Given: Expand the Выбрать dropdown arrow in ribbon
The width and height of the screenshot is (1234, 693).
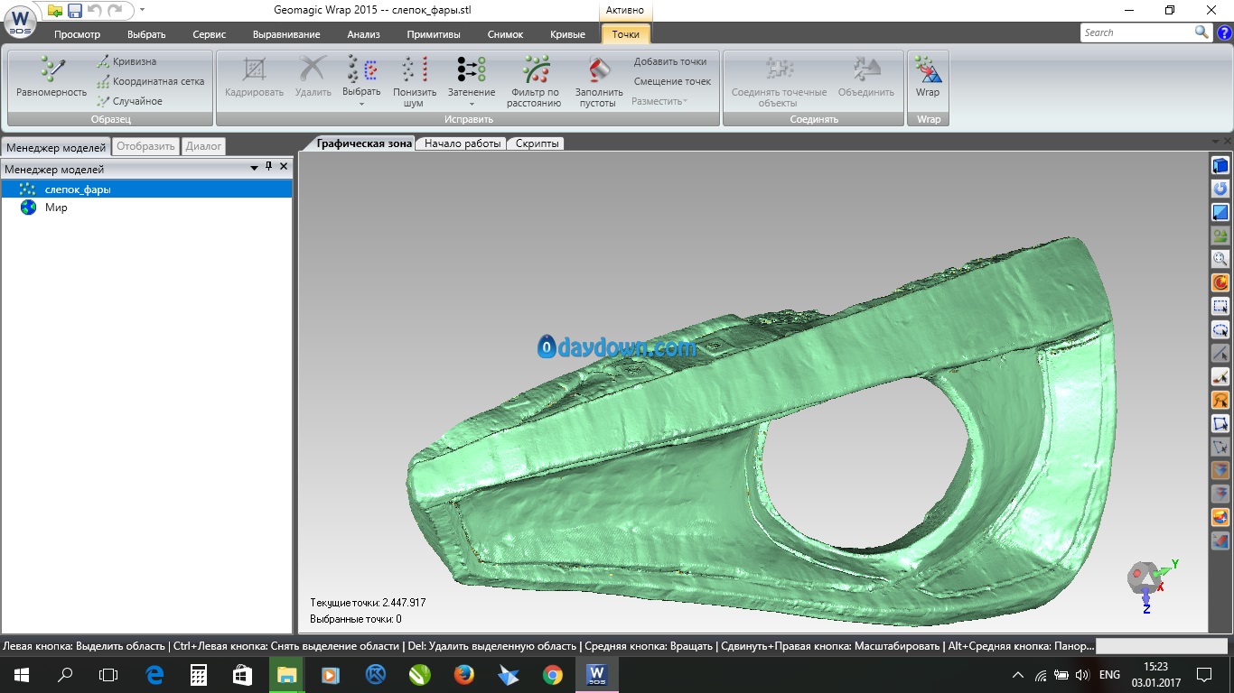Looking at the screenshot, I should (361, 105).
